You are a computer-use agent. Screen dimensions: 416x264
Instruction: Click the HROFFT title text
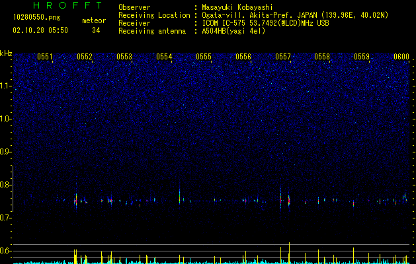pos(67,5)
